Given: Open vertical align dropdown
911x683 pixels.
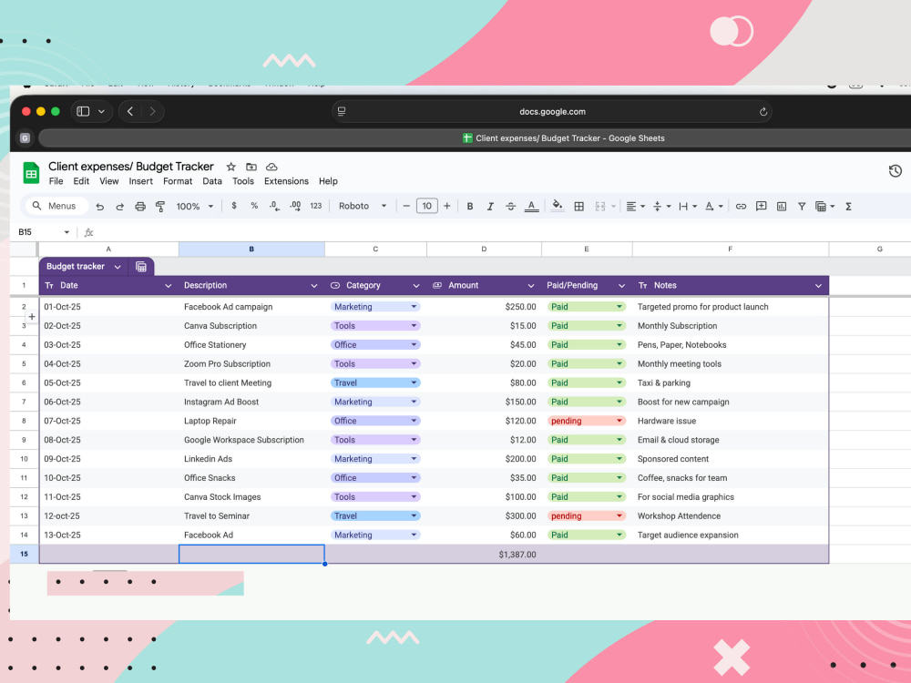Looking at the screenshot, I should coord(661,206).
